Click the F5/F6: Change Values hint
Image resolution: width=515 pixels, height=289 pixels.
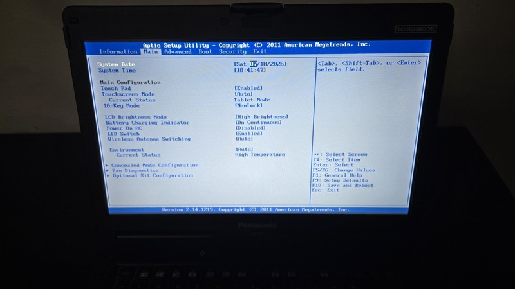tap(344, 170)
